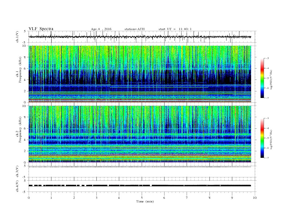Click time axis tick label '2'

point(74,198)
